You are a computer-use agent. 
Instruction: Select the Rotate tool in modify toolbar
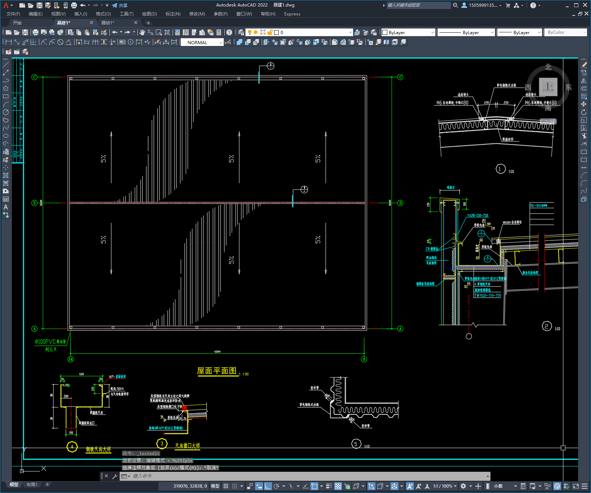click(x=584, y=112)
